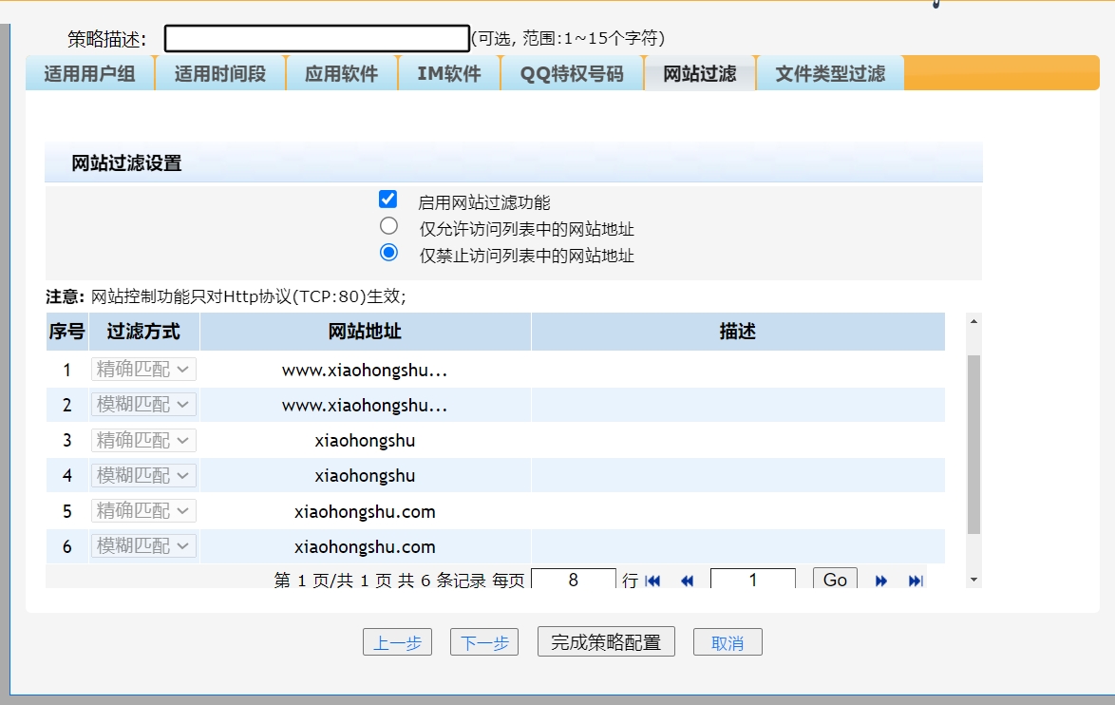Select 仅禁止访问列表中的网站地址 radio option
The height and width of the screenshot is (705, 1115).
pos(388,253)
